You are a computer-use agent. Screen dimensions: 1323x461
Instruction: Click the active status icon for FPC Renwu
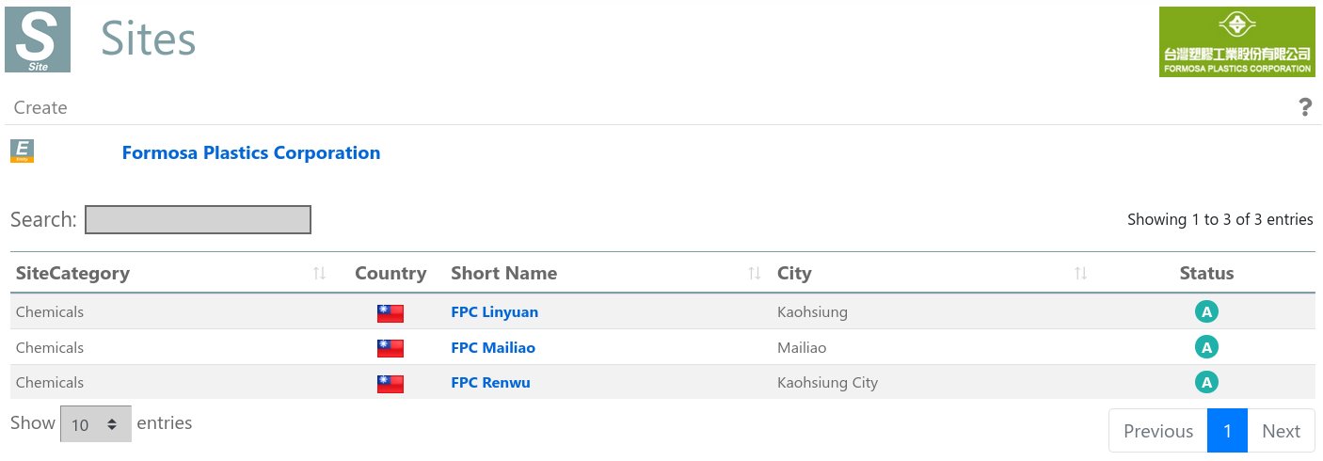click(x=1206, y=383)
